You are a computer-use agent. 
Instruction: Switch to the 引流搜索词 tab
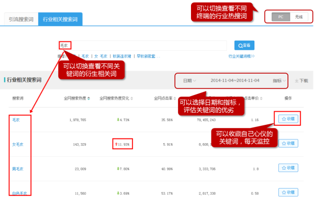click(21, 19)
